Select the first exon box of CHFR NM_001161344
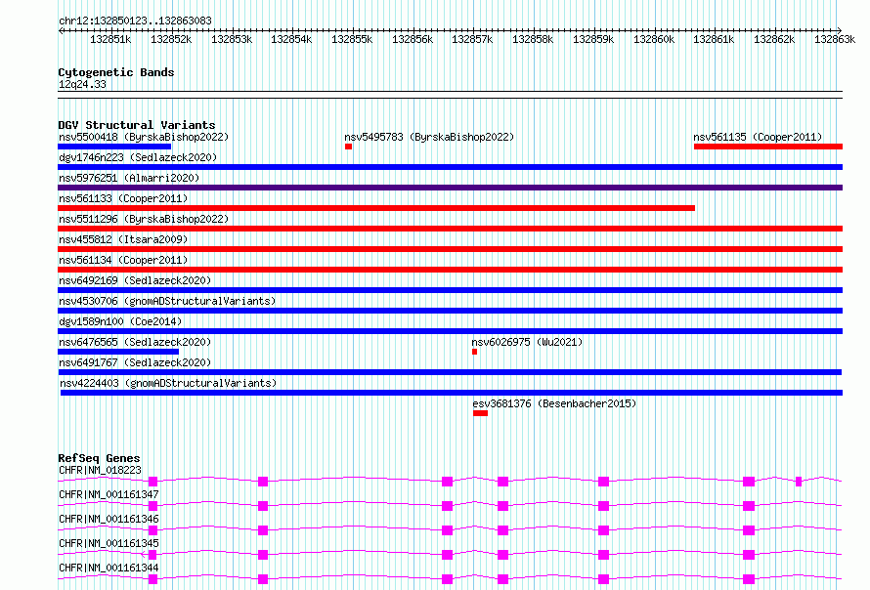This screenshot has height=590, width=870. tap(153, 579)
